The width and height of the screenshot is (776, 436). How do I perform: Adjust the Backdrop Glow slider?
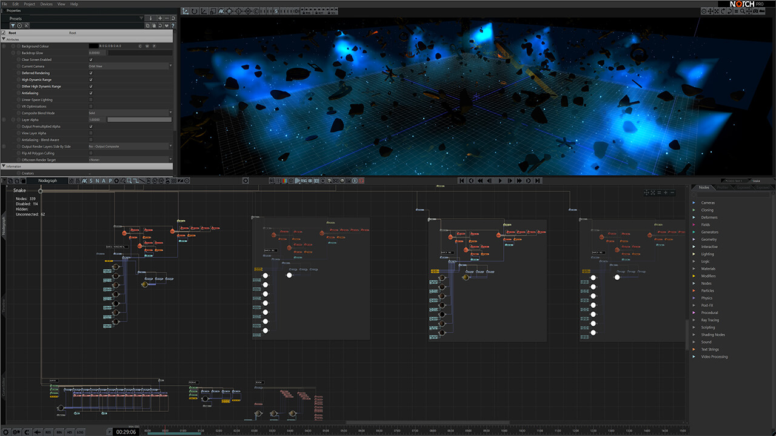tap(139, 53)
